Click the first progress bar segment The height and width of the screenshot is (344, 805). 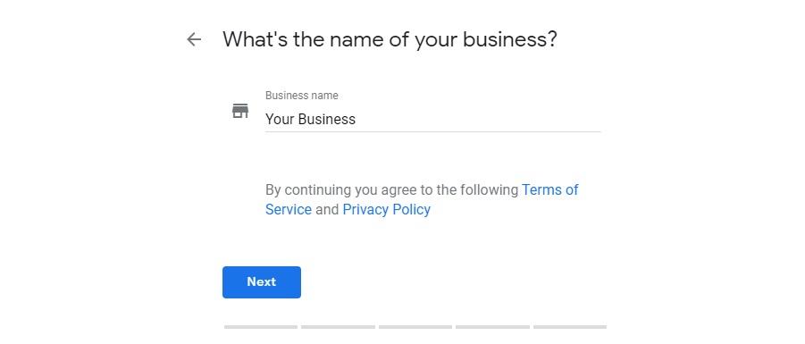[261, 327]
